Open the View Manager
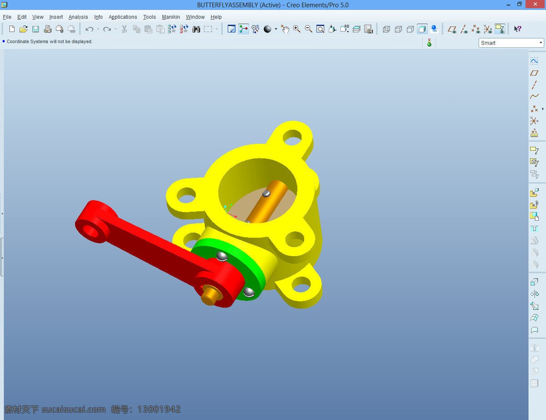 click(x=368, y=29)
